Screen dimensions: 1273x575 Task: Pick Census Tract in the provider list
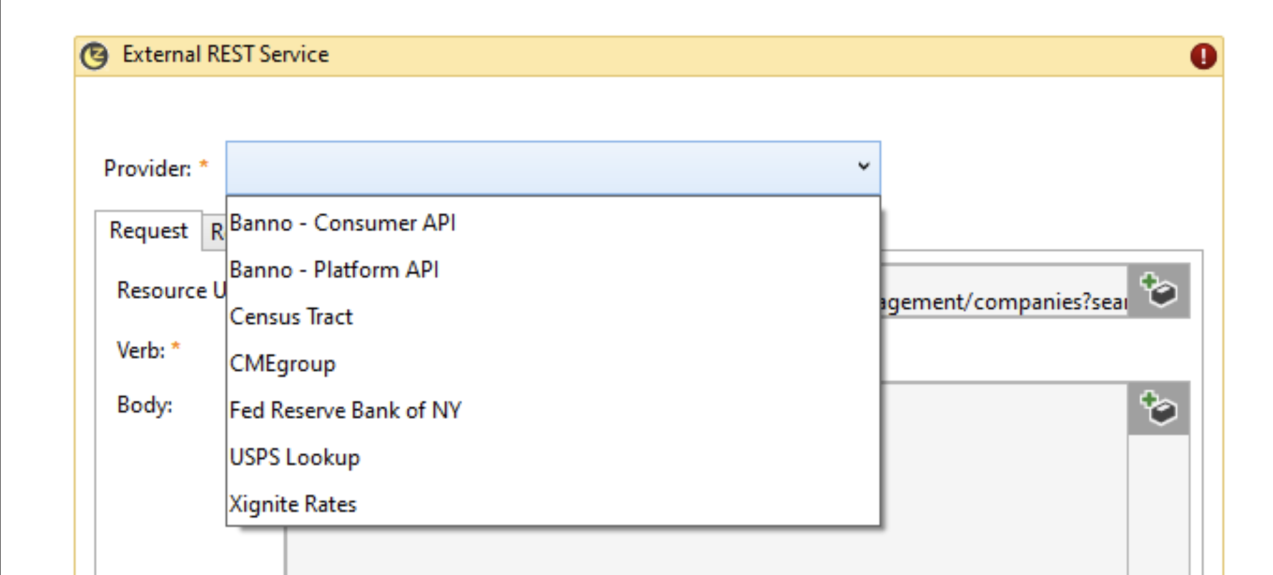coord(291,317)
